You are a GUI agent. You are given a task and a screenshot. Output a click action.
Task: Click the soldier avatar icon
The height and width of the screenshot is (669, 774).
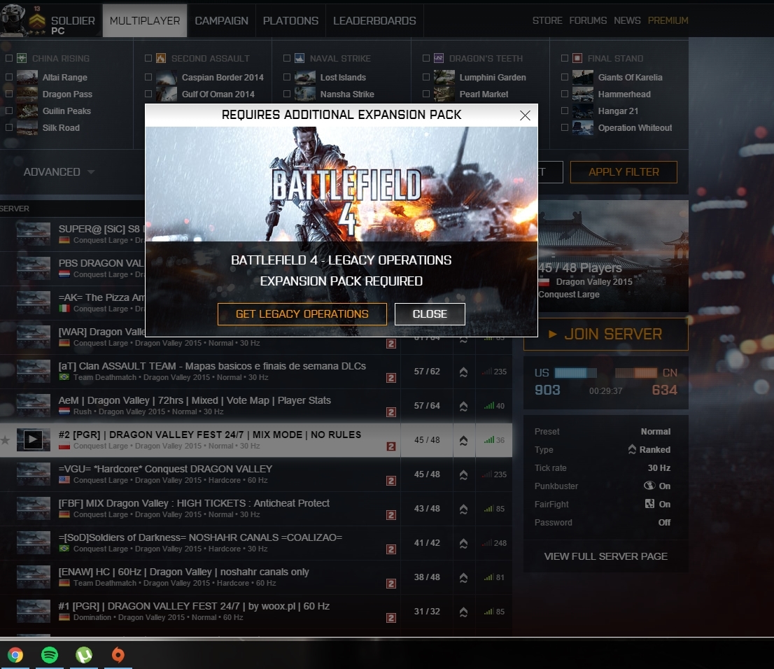[x=13, y=20]
